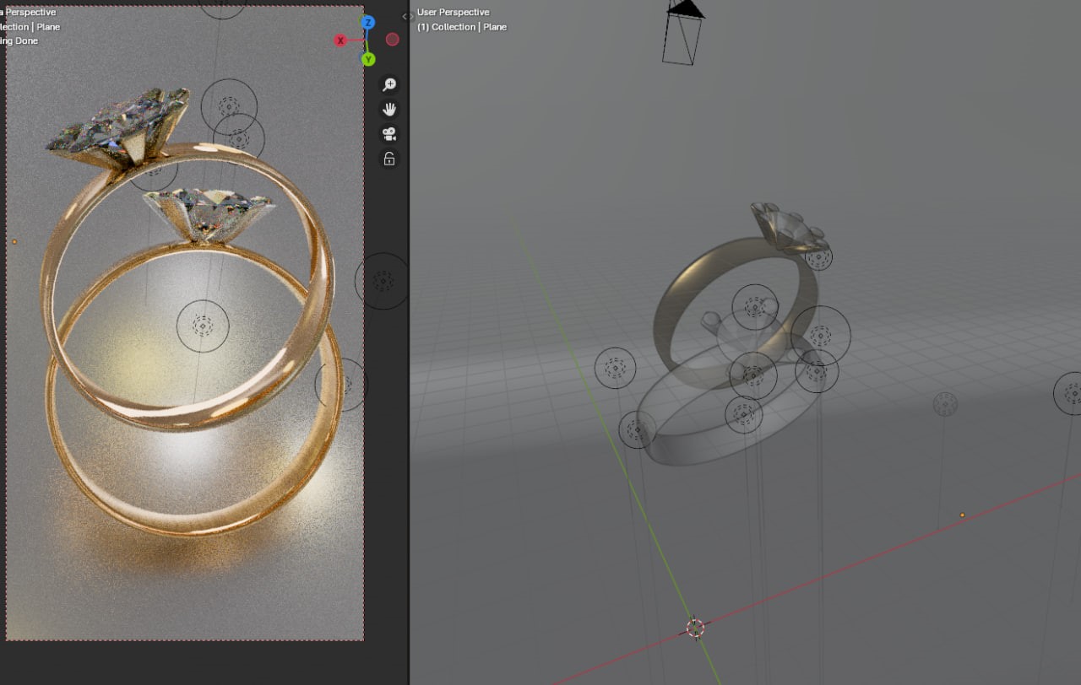Click the orange origin dot left of rendered rings
The image size is (1081, 685).
(x=14, y=242)
